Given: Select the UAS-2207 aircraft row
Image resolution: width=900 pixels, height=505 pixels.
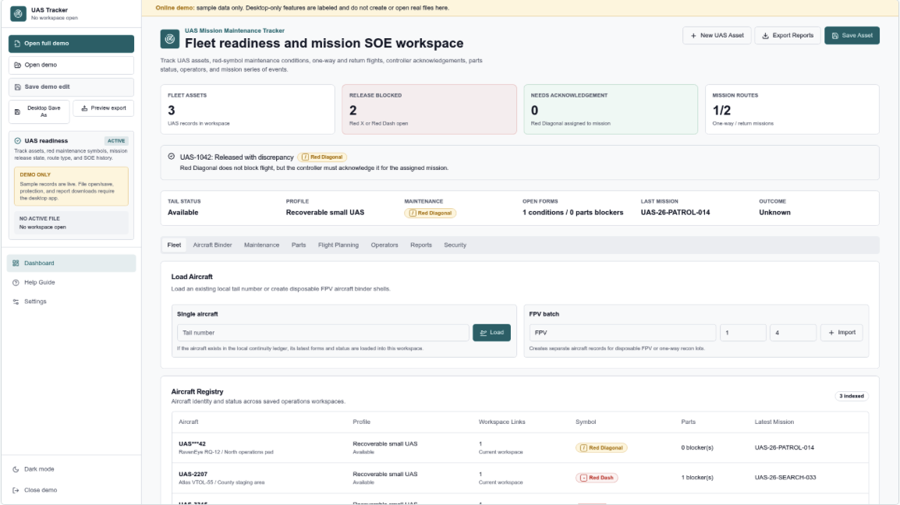Looking at the screenshot, I should (x=520, y=478).
